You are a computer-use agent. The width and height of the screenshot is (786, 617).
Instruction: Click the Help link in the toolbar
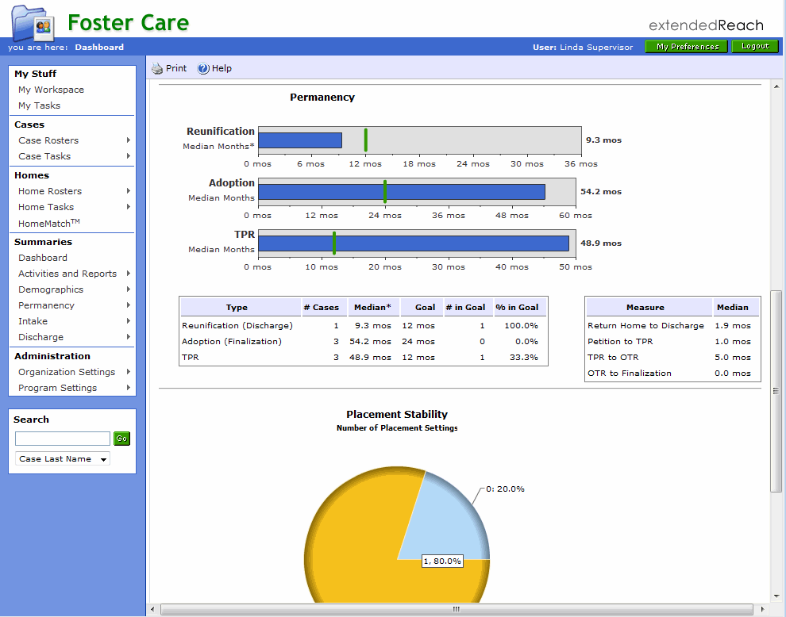pos(222,69)
